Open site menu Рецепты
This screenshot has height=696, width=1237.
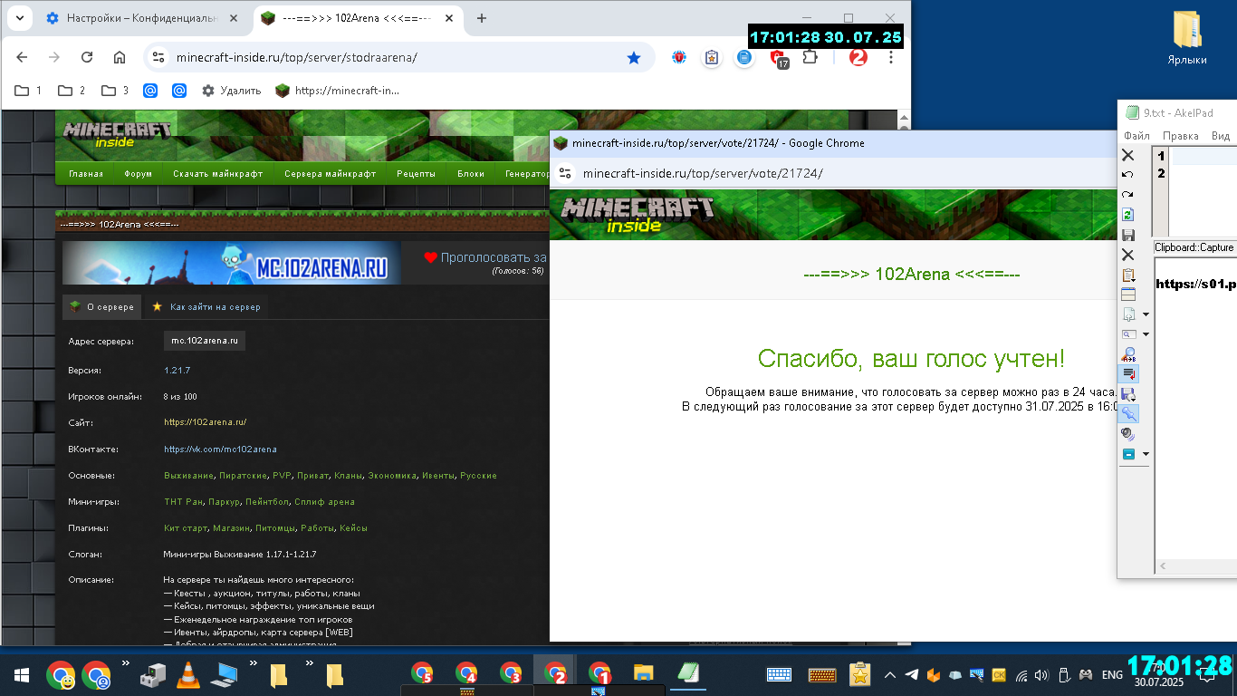pyautogui.click(x=416, y=174)
